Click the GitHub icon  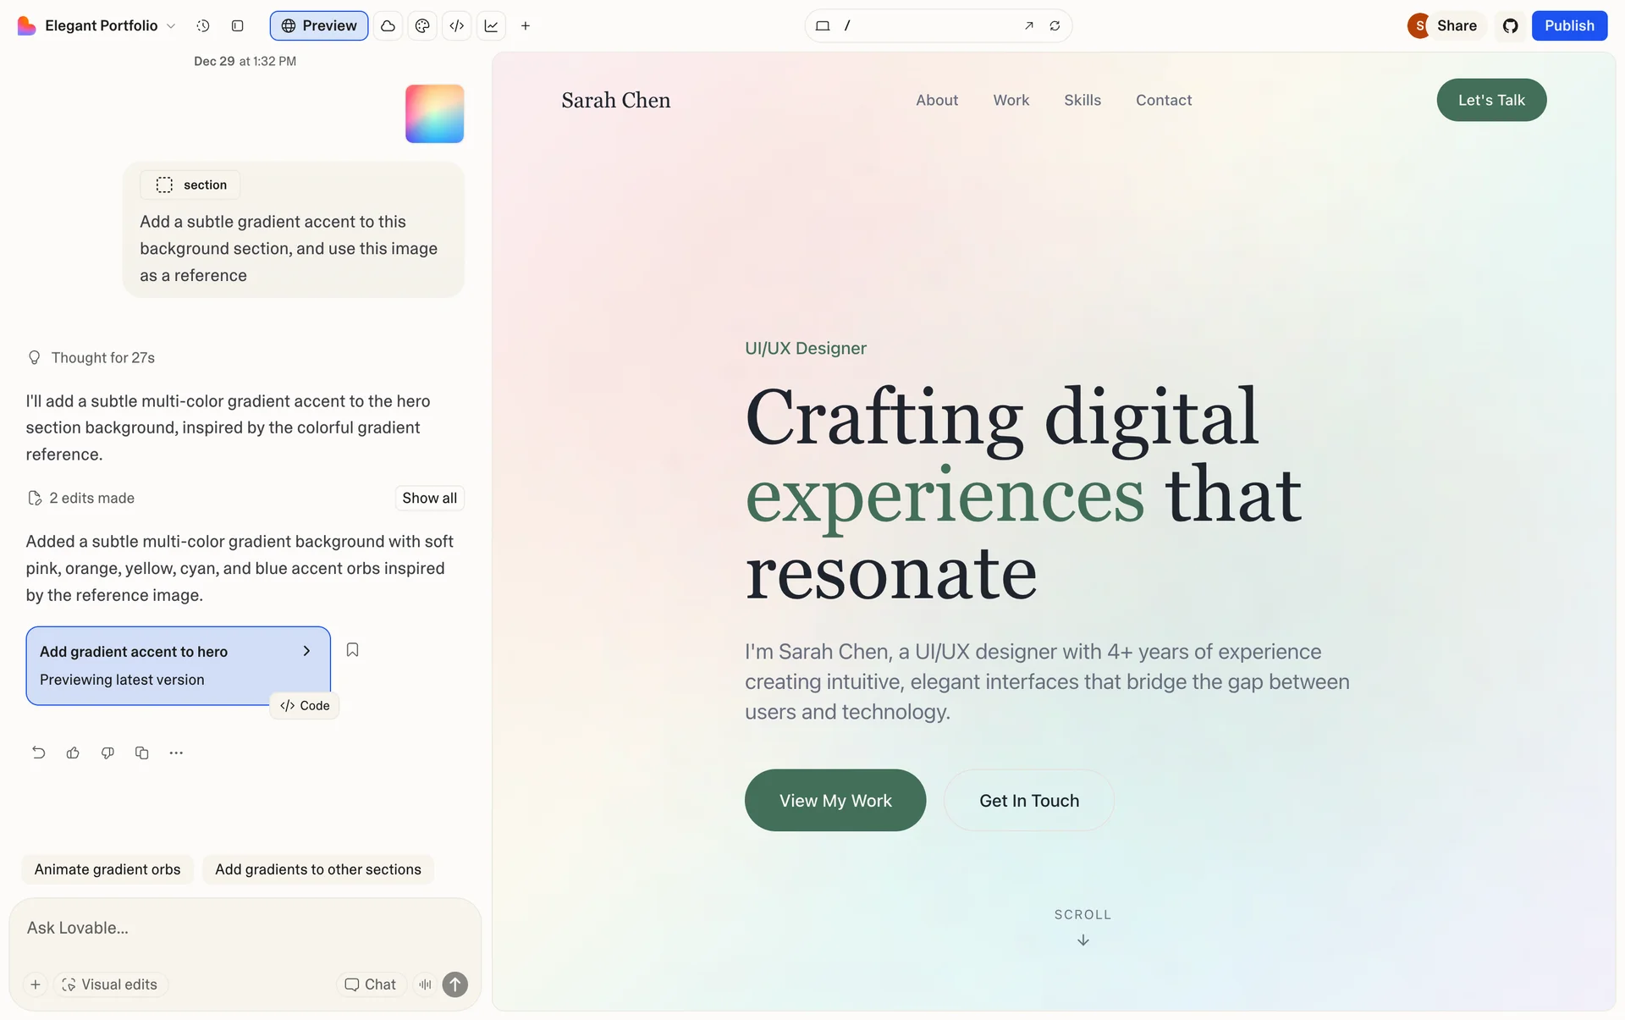click(1510, 26)
